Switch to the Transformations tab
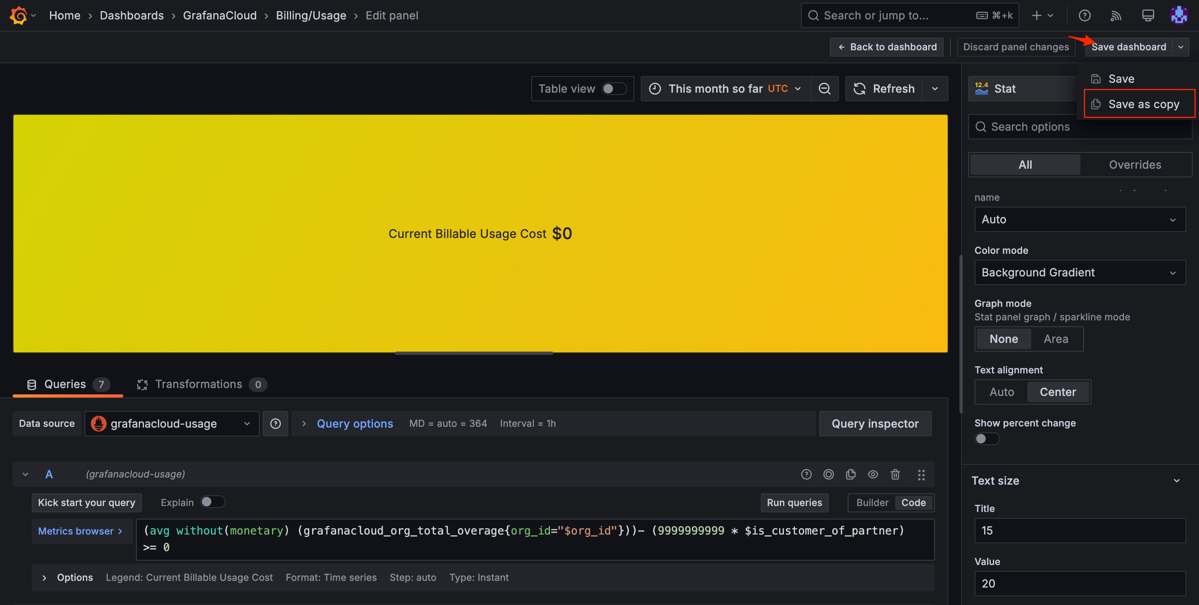The width and height of the screenshot is (1199, 605). [x=199, y=384]
